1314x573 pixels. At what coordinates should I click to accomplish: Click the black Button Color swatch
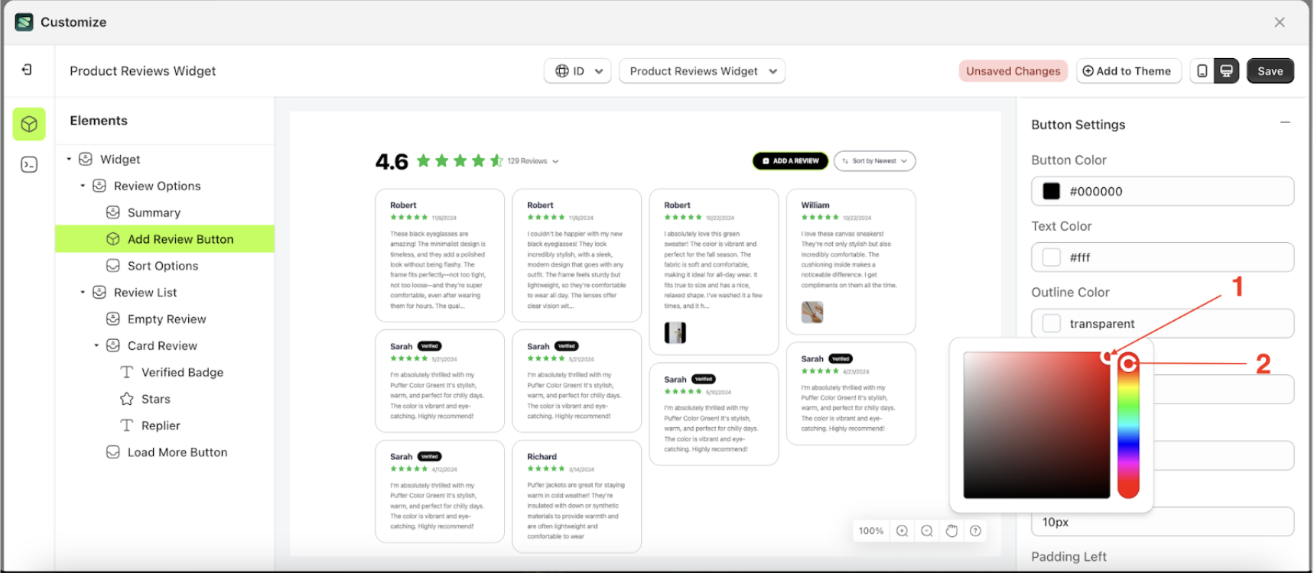pos(1052,191)
